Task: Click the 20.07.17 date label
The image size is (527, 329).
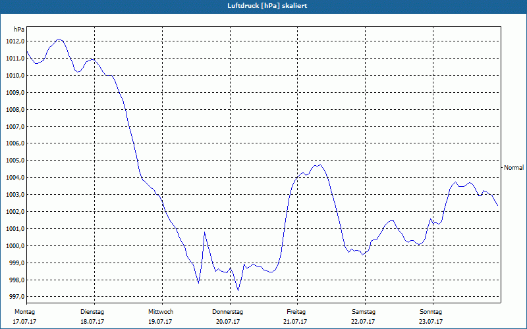Action: [x=228, y=322]
